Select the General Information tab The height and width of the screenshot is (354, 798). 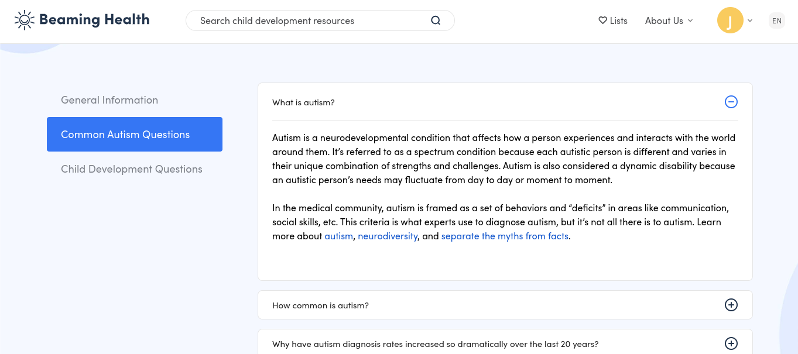click(109, 100)
